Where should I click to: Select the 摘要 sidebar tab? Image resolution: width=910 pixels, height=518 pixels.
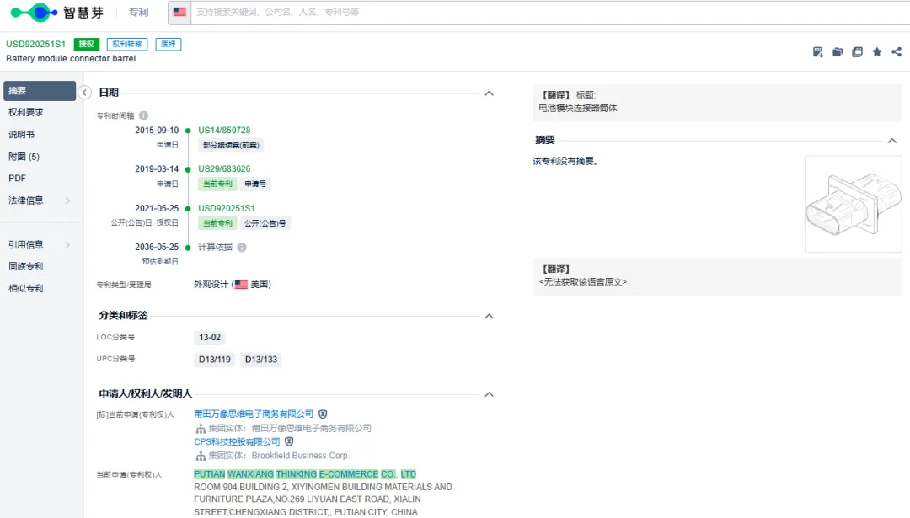40,91
